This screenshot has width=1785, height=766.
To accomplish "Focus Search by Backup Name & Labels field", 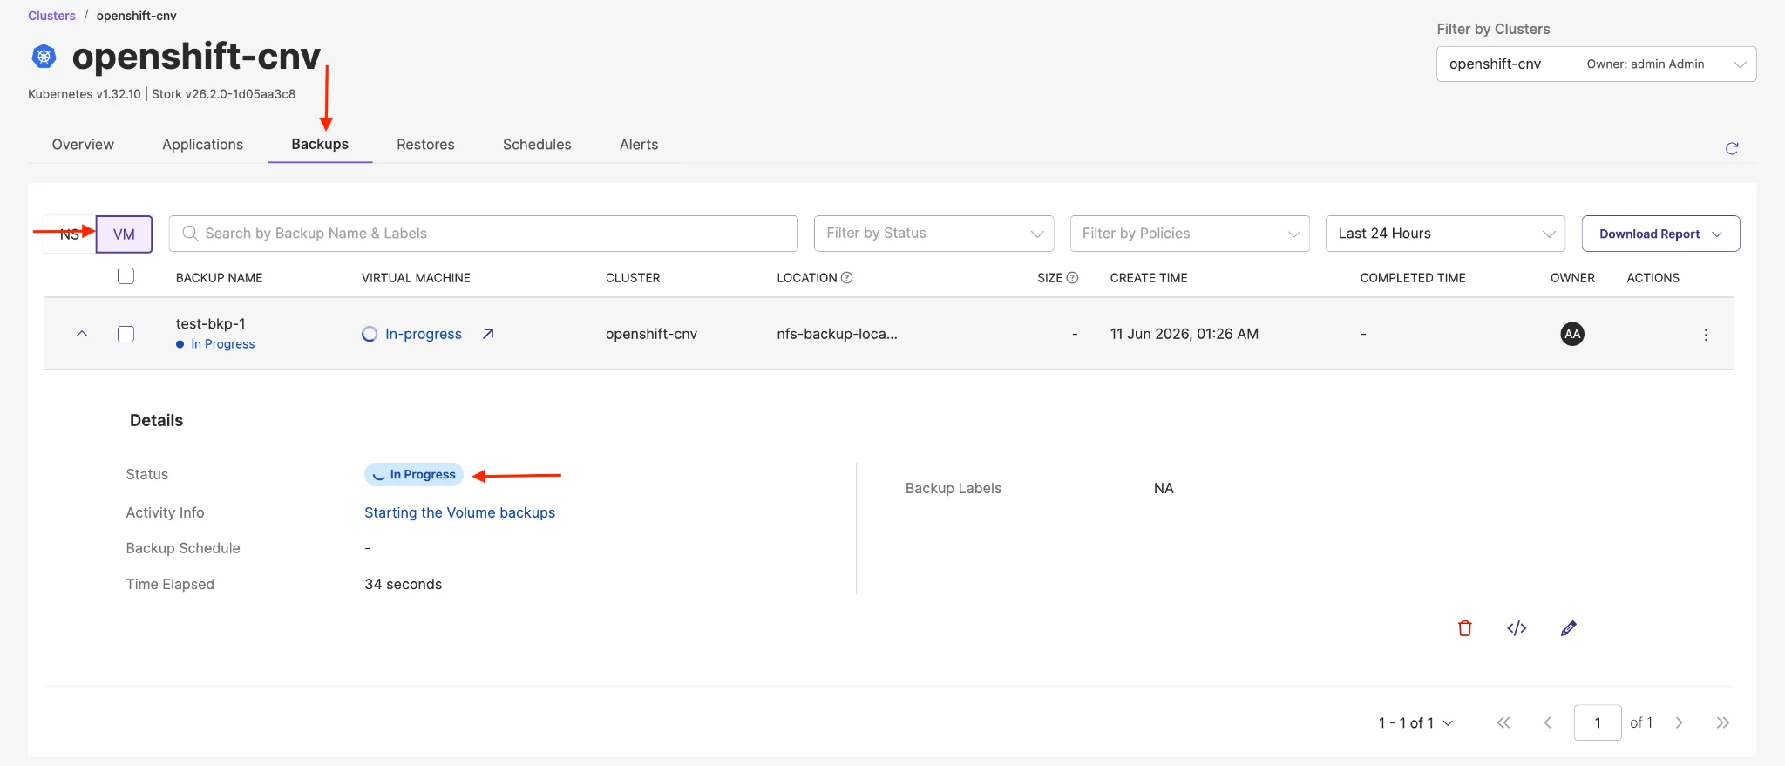I will 483,234.
